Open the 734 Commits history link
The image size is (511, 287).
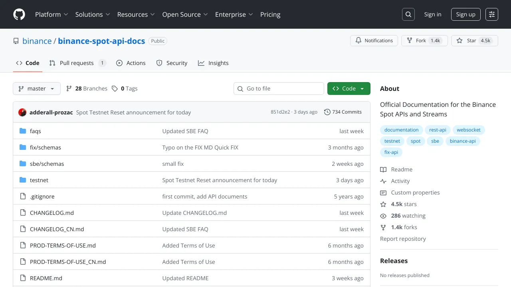click(343, 112)
